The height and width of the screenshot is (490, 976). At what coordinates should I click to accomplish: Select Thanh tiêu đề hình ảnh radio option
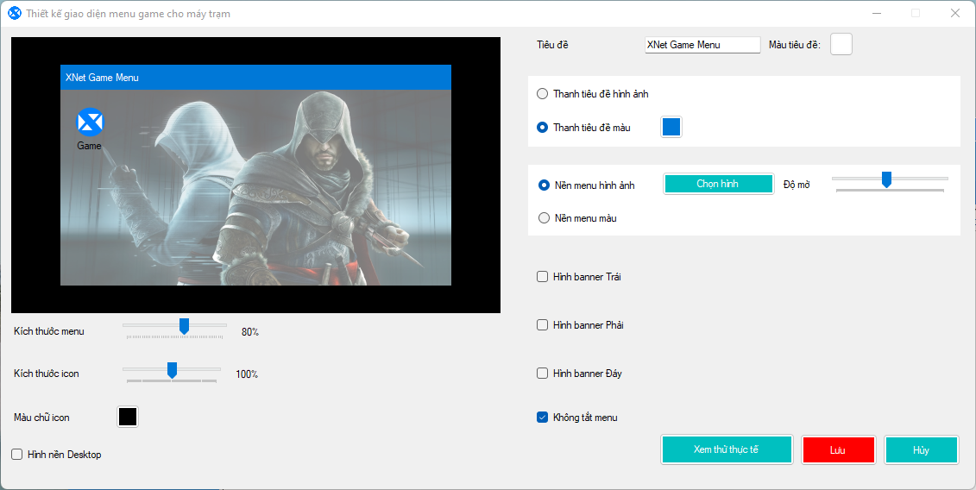542,94
